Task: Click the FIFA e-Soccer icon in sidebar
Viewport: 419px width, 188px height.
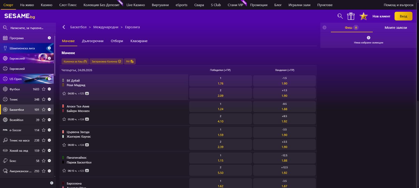Action: pyautogui.click(x=5, y=130)
